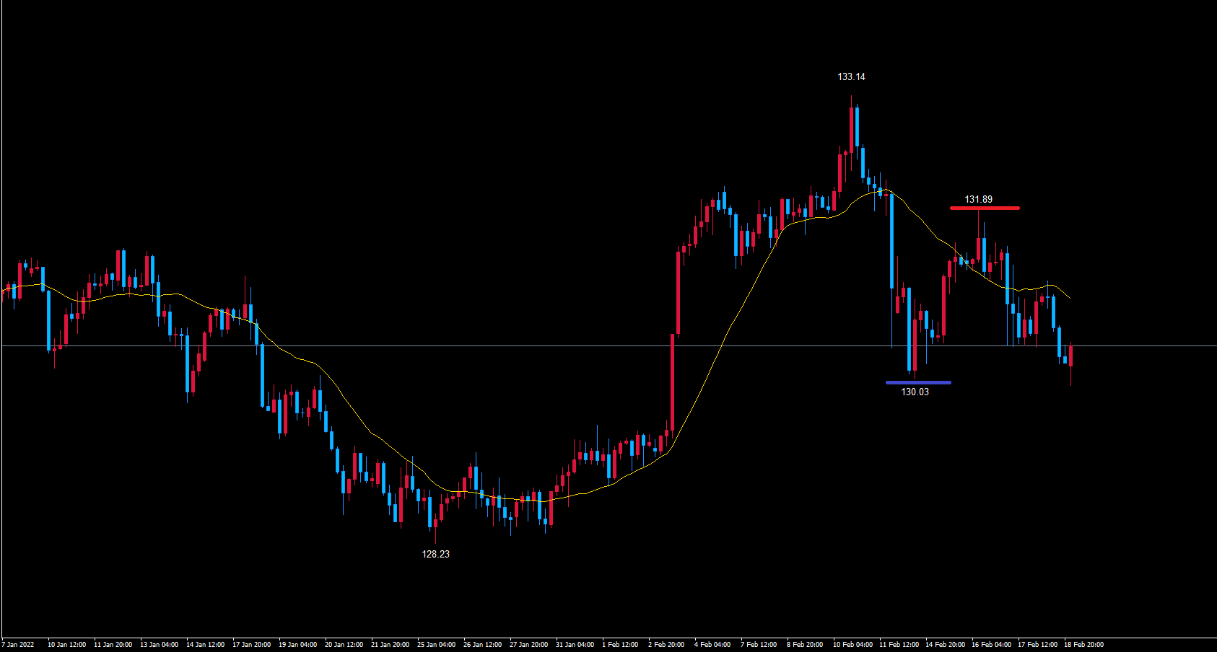Click the 128.23 low price label

(x=435, y=554)
